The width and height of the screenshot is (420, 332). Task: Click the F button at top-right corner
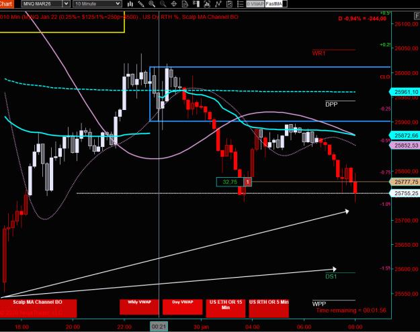click(x=417, y=16)
